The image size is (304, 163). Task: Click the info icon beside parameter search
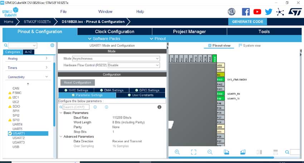[160, 107]
